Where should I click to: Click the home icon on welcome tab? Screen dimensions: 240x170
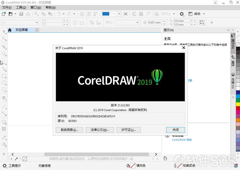pos(10,30)
